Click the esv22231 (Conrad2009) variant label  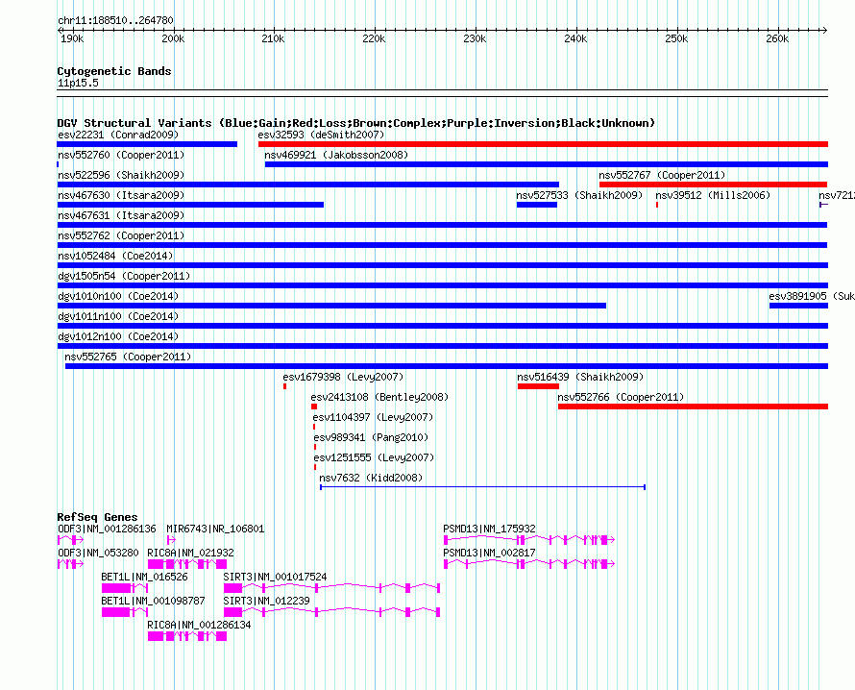tap(118, 135)
